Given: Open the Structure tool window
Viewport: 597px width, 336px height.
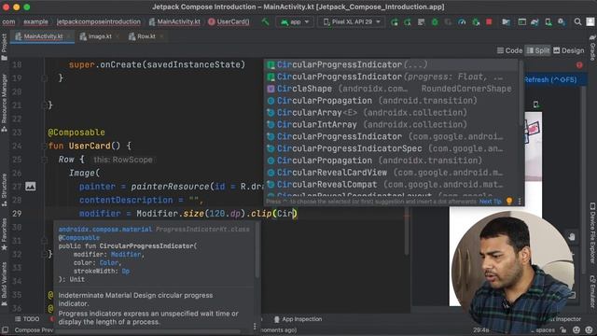Looking at the screenshot, I should [4, 189].
